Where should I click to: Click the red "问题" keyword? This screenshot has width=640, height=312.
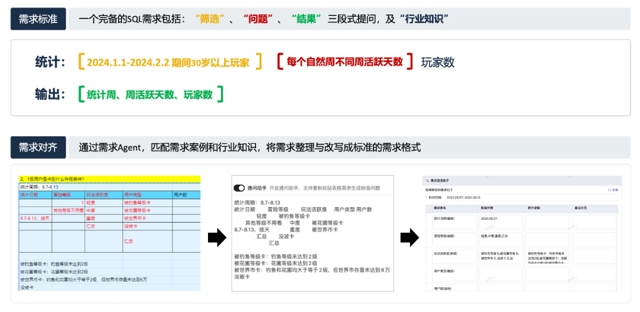pos(258,19)
